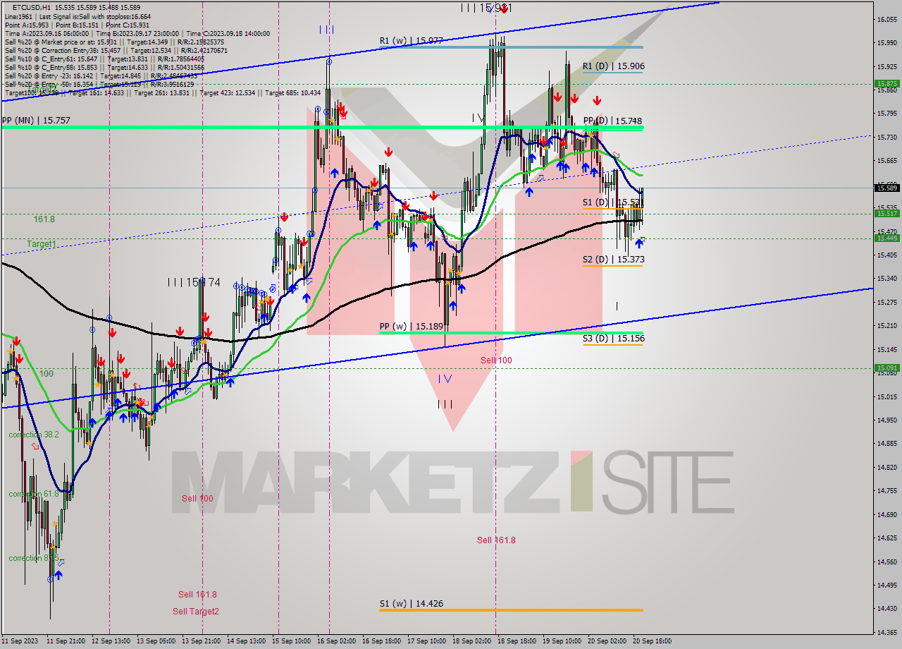Click the '13 Sep 05:00' time label
The width and height of the screenshot is (902, 649).
[x=156, y=641]
